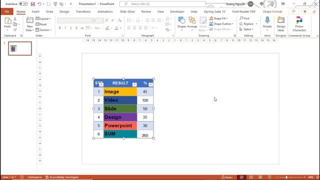
Task: Open the % column filter dropdown
Action: pos(150,84)
